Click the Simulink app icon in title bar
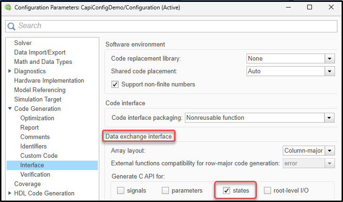Viewport: 343px width, 202px height. point(8,8)
